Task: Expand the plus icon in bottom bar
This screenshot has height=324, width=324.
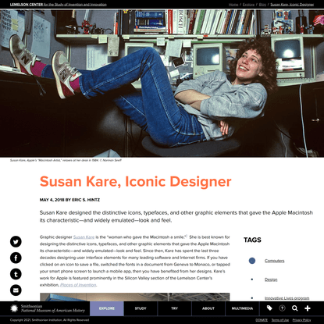Action: 308,308
